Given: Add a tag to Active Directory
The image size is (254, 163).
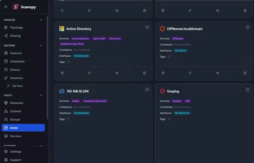Looking at the screenshot, I should click(68, 62).
